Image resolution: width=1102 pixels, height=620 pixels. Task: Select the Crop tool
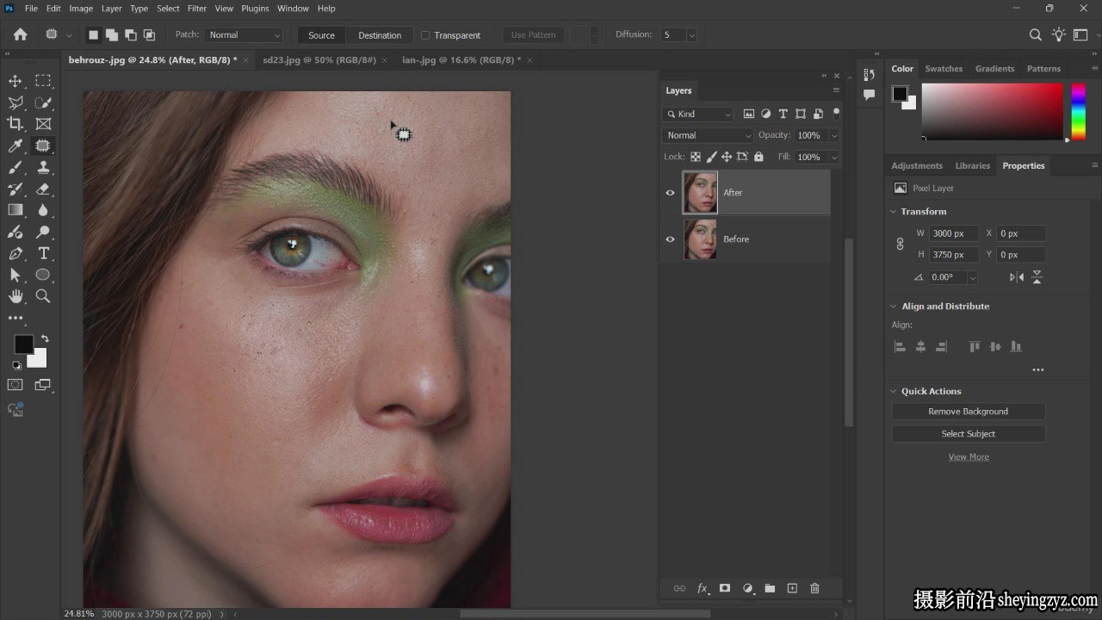(x=15, y=124)
